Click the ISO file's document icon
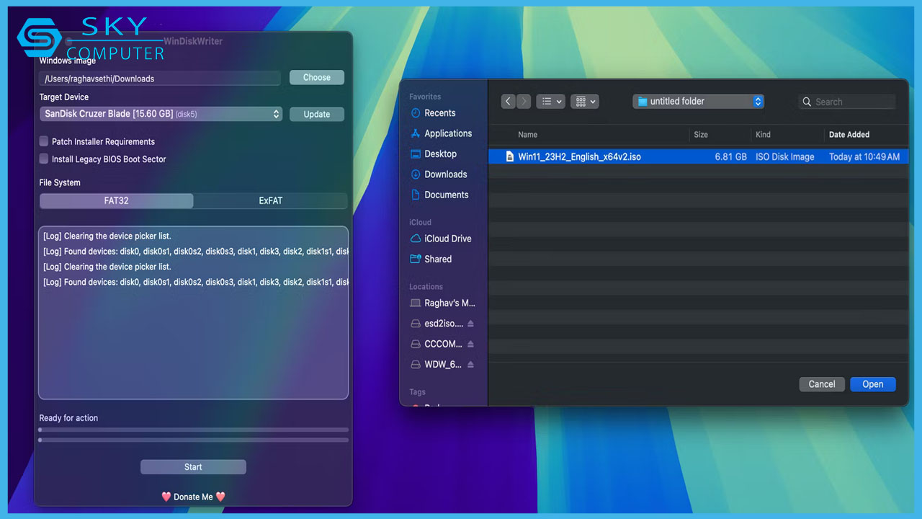Screen dimensions: 922x519 click(509, 156)
